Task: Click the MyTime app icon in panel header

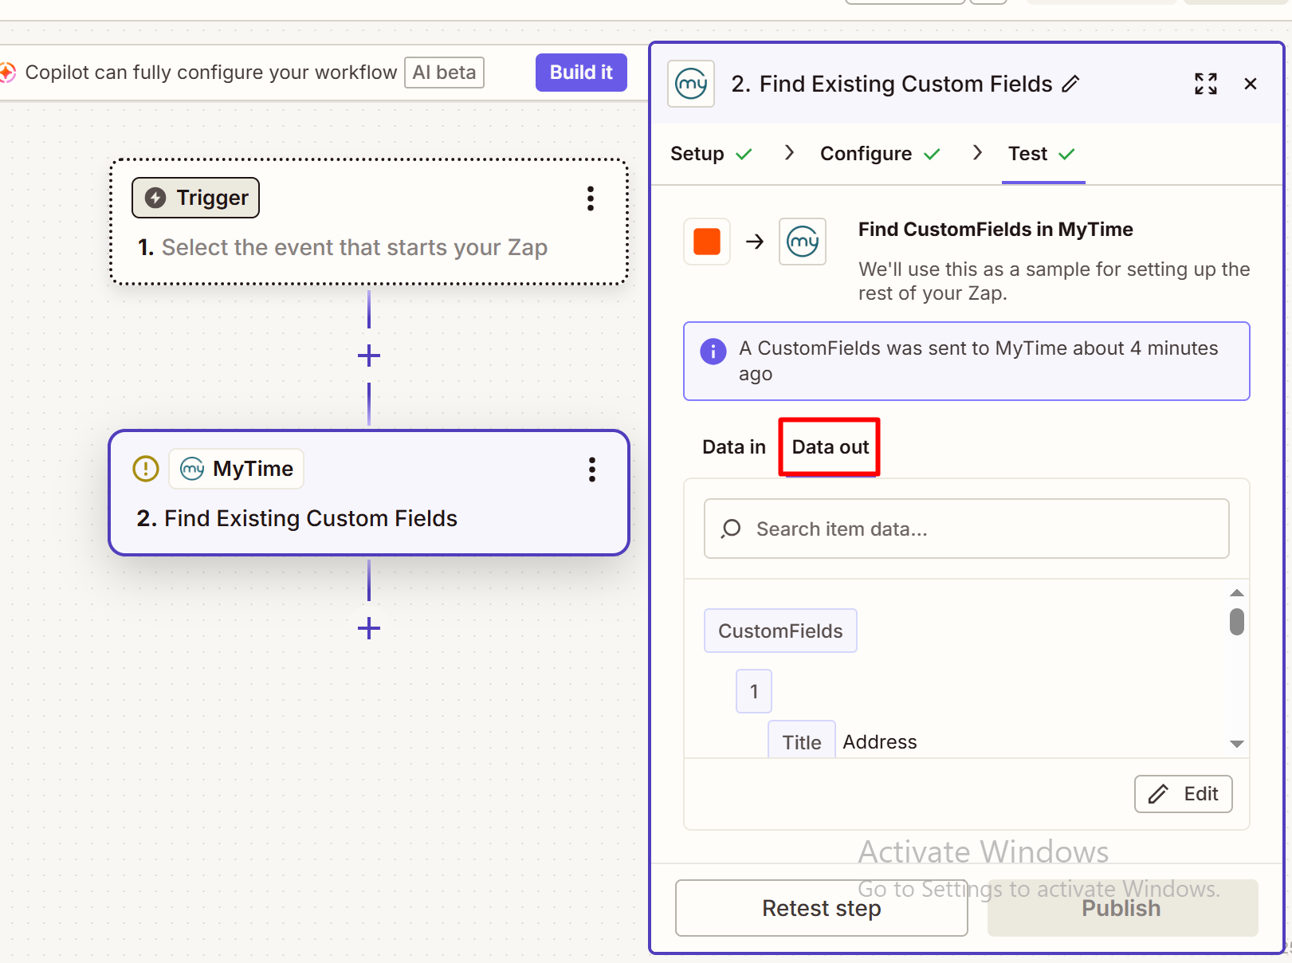Action: tap(691, 84)
